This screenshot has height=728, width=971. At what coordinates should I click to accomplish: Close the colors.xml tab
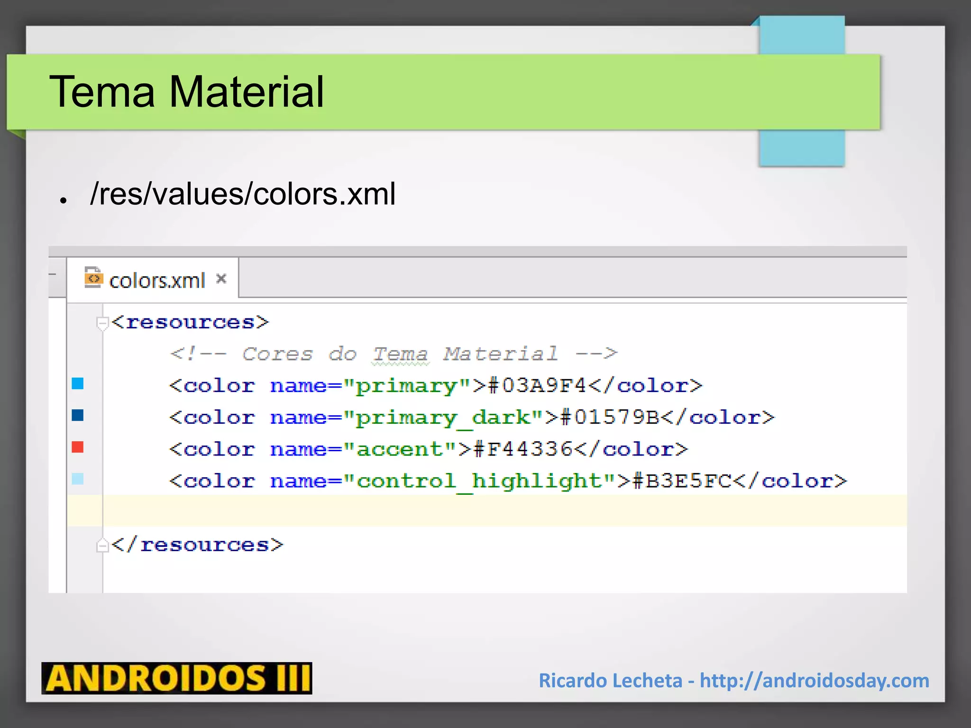221,279
